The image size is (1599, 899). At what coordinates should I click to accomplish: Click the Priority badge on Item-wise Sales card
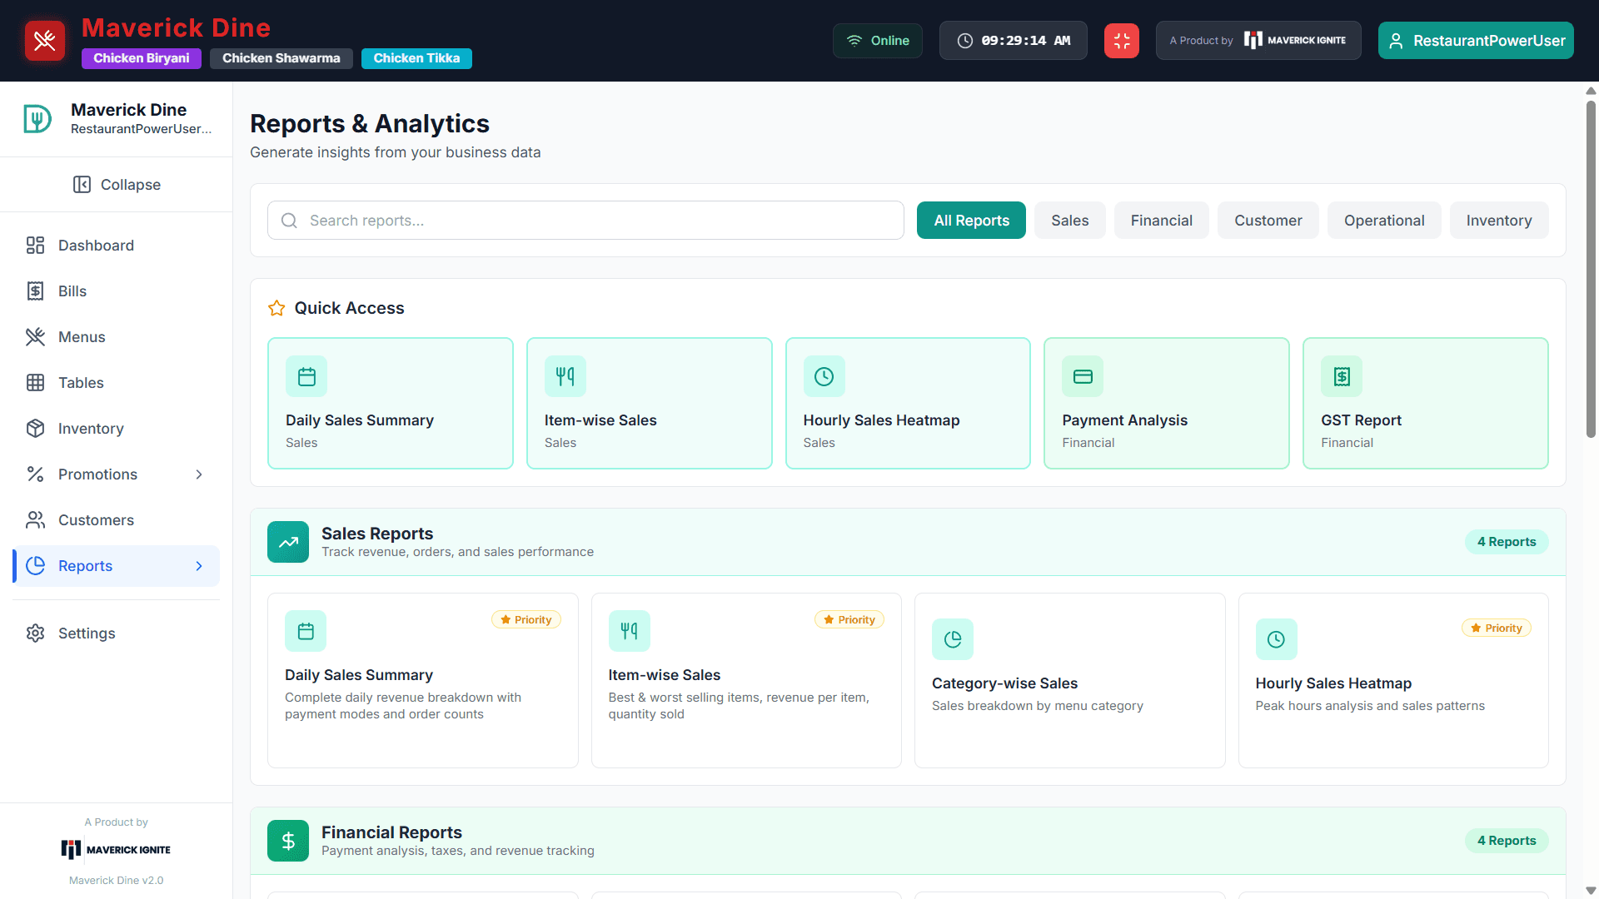[x=849, y=619]
